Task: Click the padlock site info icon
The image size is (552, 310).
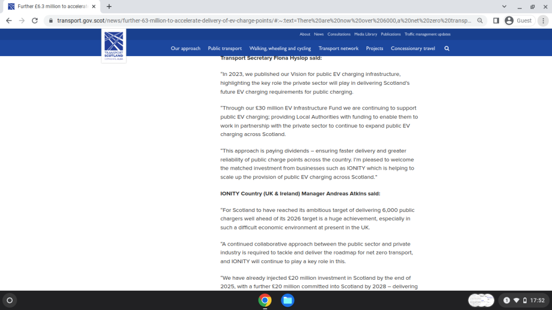Action: [x=51, y=21]
